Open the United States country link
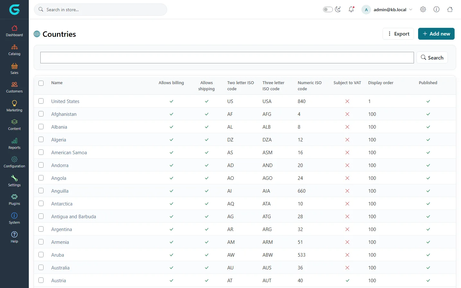This screenshot has width=461, height=288. (65, 101)
